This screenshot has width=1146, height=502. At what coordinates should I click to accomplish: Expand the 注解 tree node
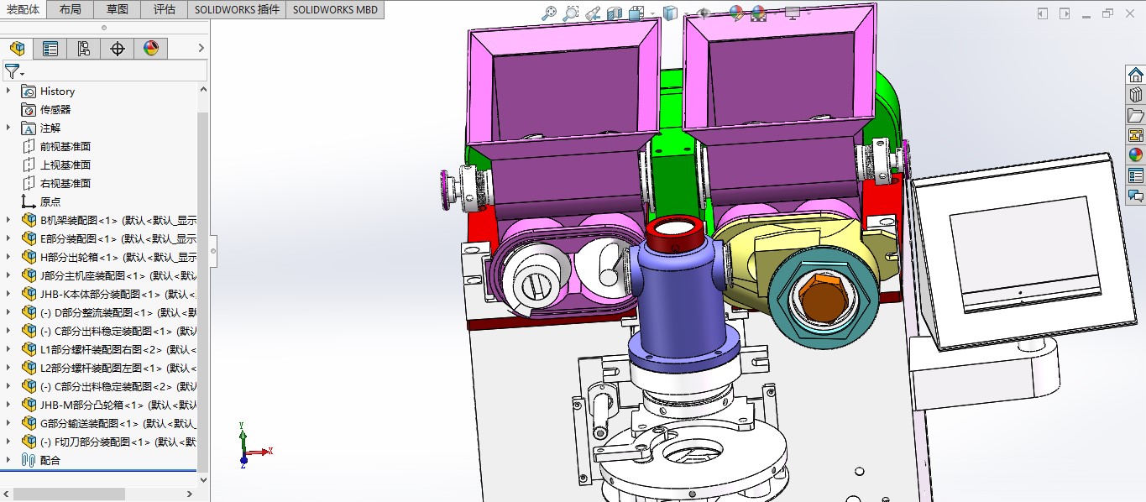(8, 128)
